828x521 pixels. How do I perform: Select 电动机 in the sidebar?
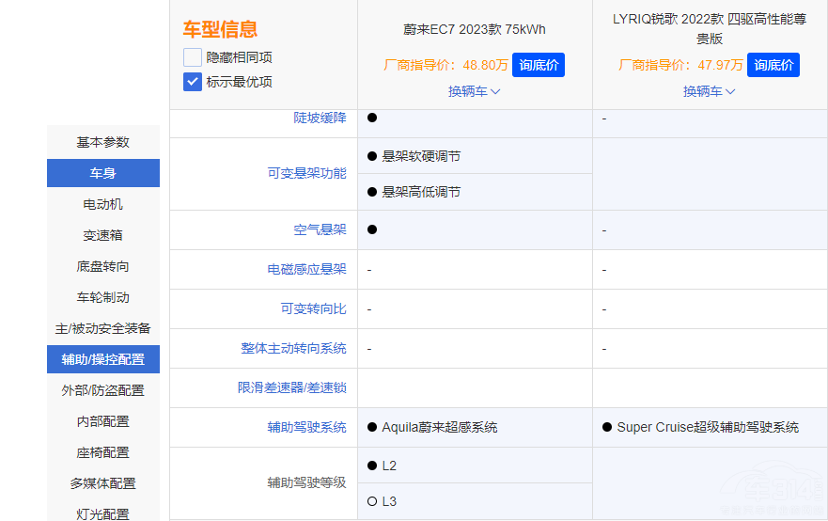(x=103, y=204)
